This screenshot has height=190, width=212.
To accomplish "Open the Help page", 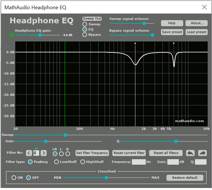I will 172,23.
